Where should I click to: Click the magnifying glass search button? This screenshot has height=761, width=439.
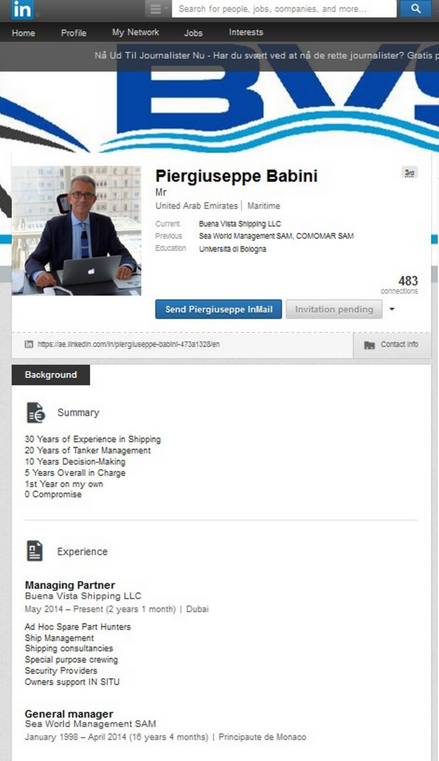click(x=416, y=9)
